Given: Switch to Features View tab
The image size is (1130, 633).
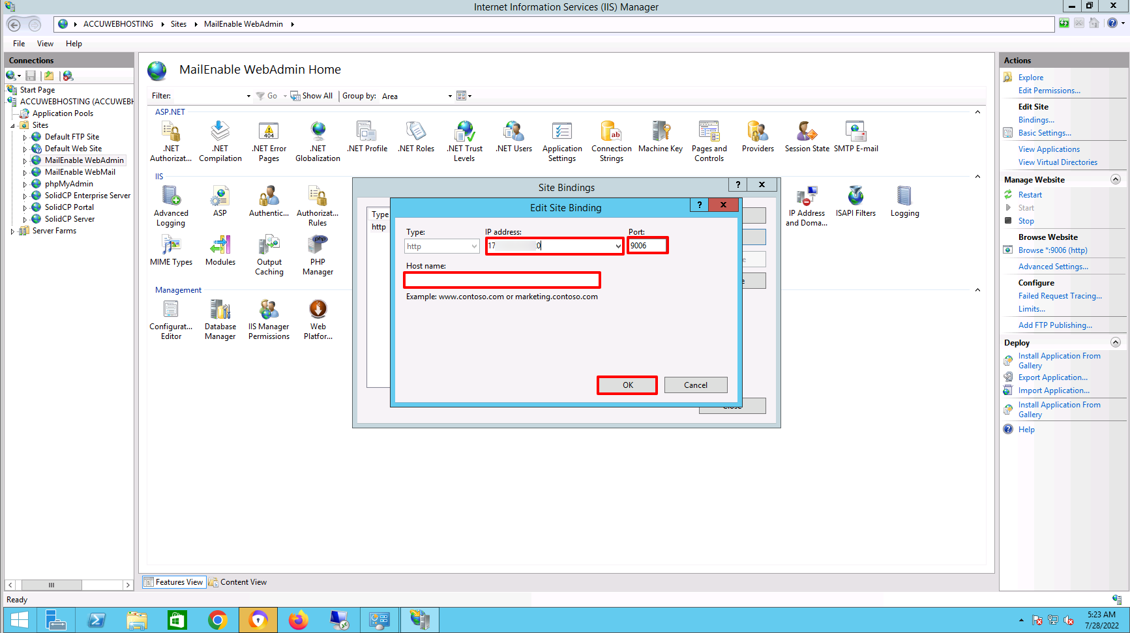Looking at the screenshot, I should [174, 582].
